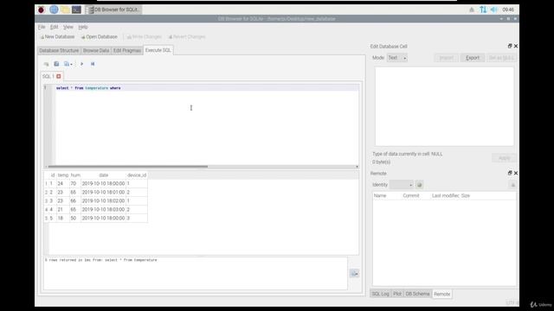Screen dimensions: 554x311
Task: Open the Mode Text dropdown
Action: tap(397, 58)
